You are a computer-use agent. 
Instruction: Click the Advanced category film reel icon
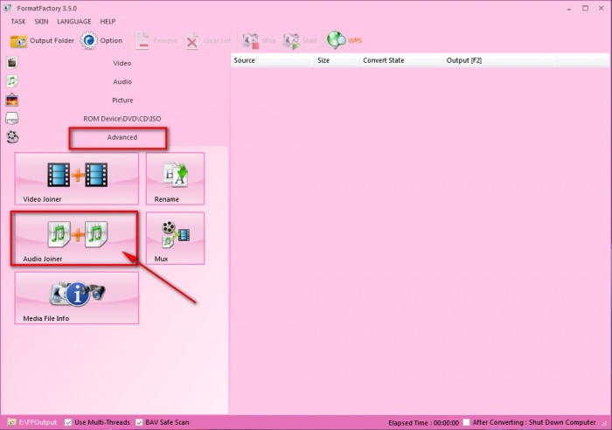point(12,137)
